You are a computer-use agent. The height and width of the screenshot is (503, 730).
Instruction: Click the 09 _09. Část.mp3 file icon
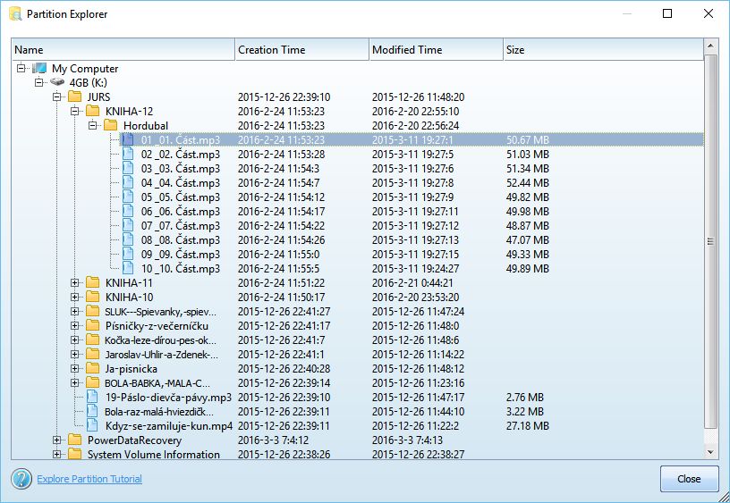(x=128, y=255)
